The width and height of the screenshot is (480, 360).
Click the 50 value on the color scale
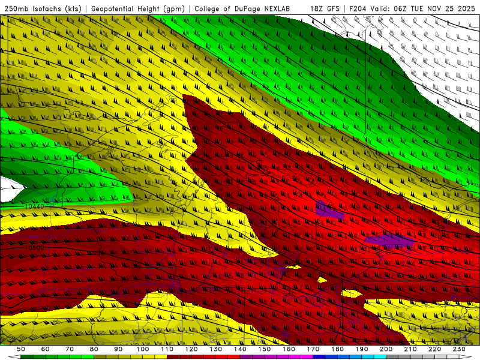pos(21,349)
